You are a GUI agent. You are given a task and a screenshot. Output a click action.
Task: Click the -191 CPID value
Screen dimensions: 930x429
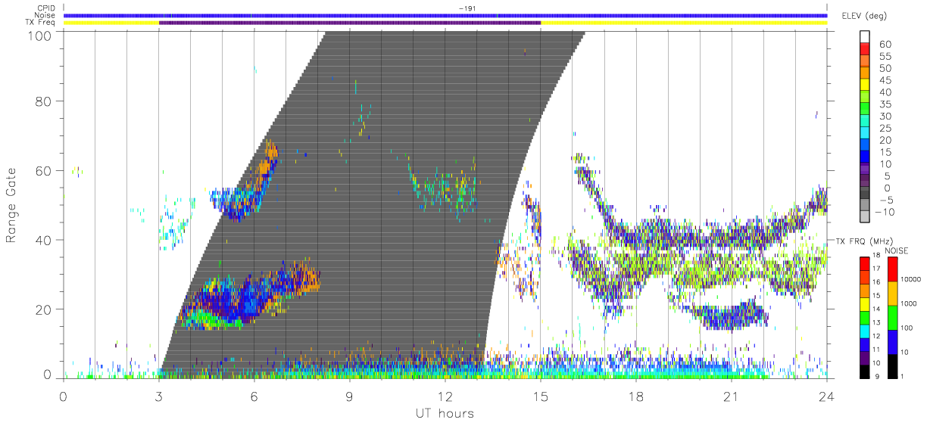click(x=467, y=8)
